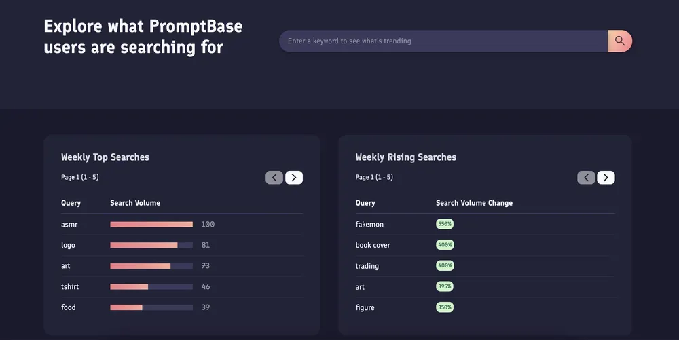Click the 'tshirt' query row
Screen dimensions: 679x340
point(70,286)
